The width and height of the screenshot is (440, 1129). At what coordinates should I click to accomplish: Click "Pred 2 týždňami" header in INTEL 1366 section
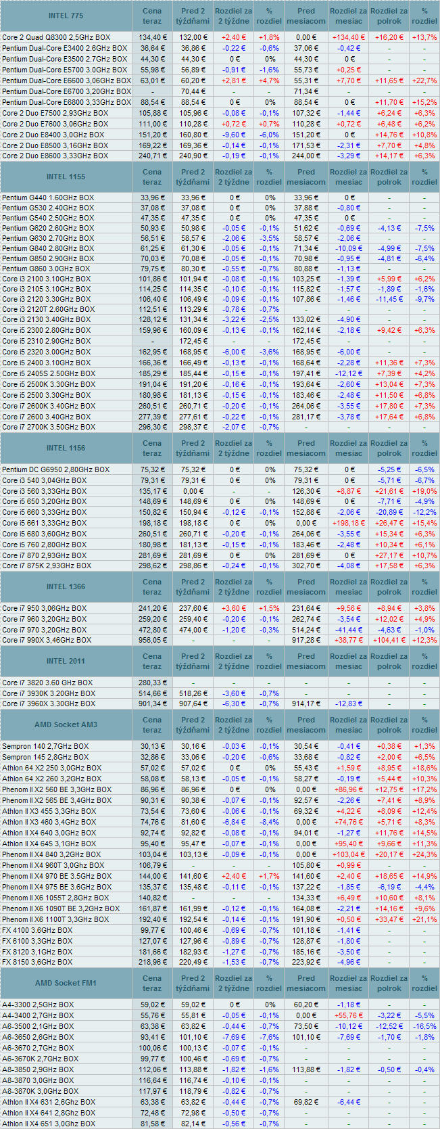coord(193,586)
